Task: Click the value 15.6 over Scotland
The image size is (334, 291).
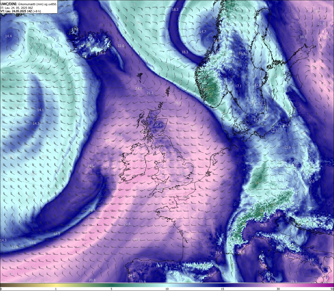Action: [158, 125]
